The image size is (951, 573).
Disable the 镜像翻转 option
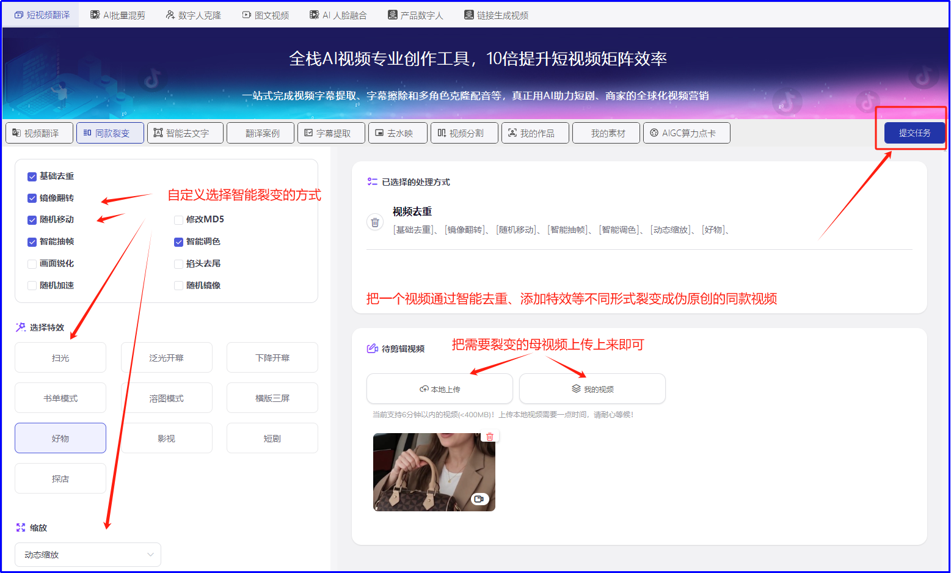click(x=32, y=198)
